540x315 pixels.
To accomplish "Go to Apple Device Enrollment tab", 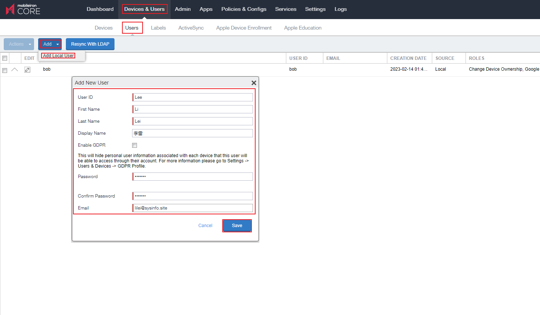I will pyautogui.click(x=244, y=28).
